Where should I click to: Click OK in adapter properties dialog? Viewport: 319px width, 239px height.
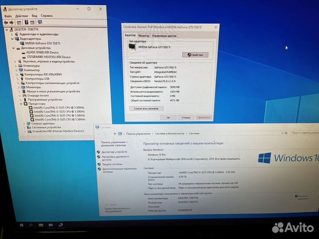[x=168, y=118]
